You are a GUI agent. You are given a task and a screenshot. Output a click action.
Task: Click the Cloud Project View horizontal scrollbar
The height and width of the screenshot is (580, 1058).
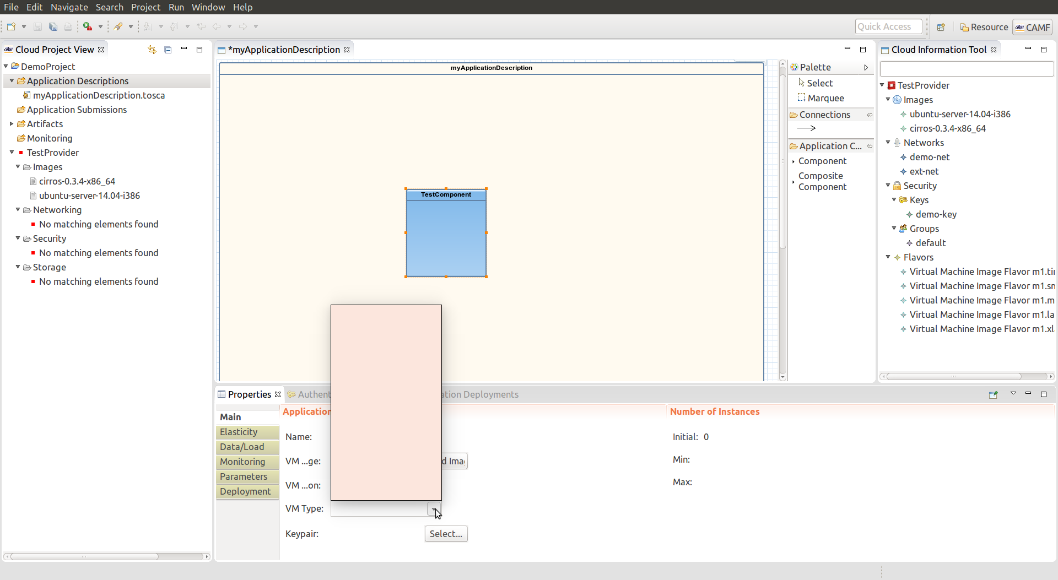point(83,556)
